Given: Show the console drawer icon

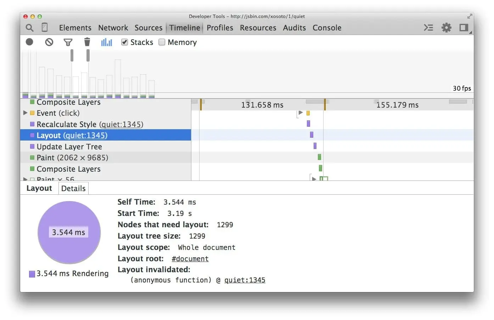Looking at the screenshot, I should 428,28.
